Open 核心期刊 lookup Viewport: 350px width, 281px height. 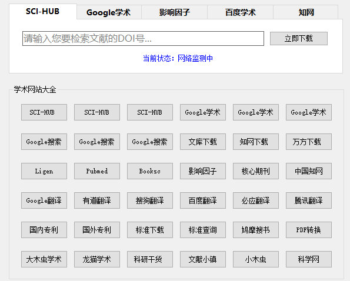point(255,171)
